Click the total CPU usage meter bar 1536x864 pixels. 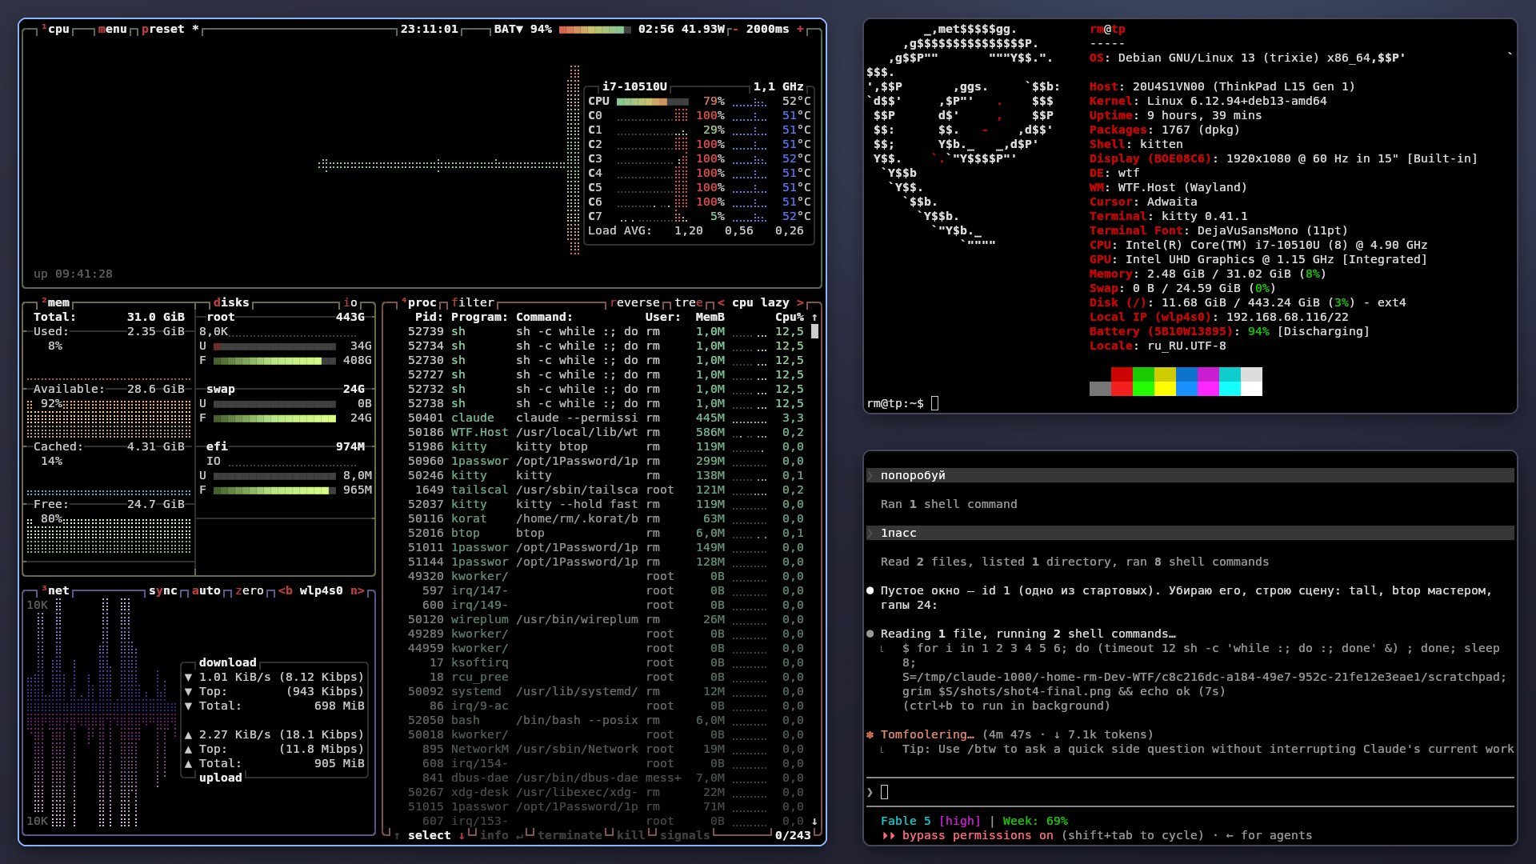[653, 102]
